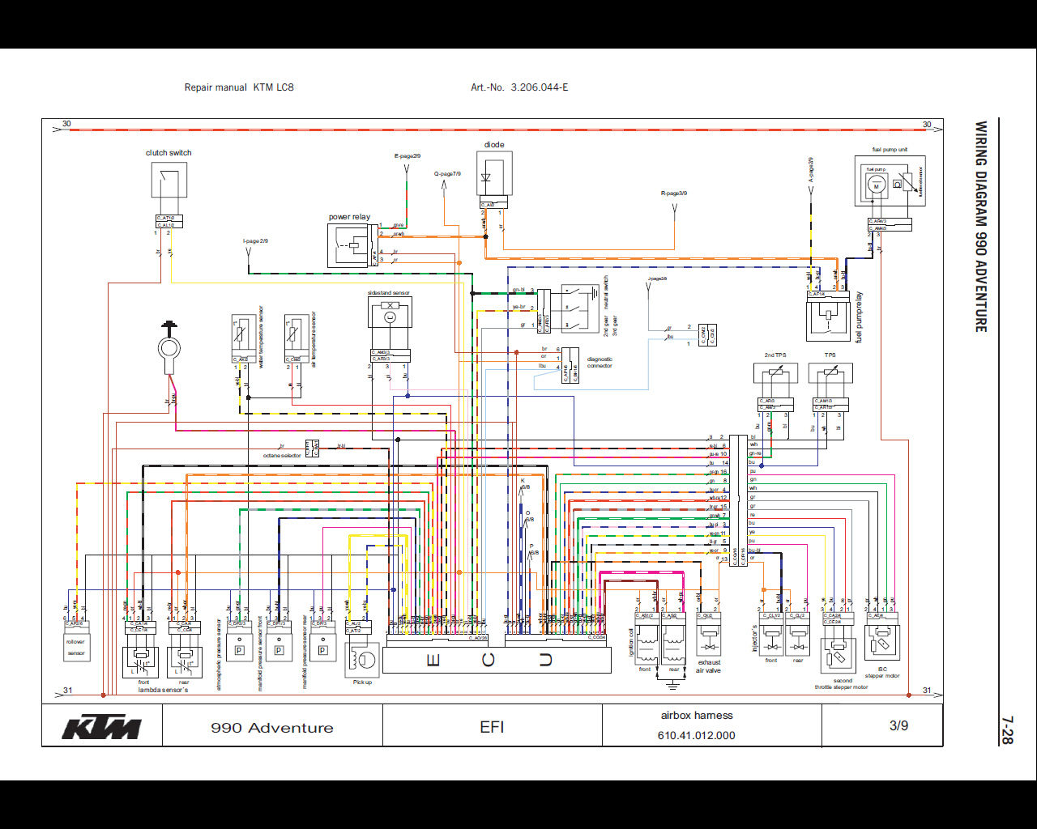Image resolution: width=1037 pixels, height=829 pixels.
Task: Click the clutch switch symbol
Action: [169, 180]
